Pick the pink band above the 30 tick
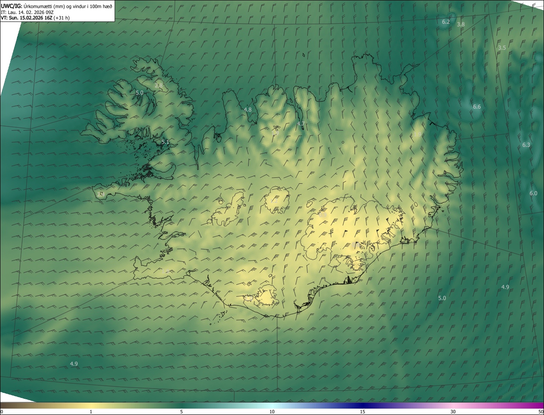544x415 pixels. pos(453,406)
